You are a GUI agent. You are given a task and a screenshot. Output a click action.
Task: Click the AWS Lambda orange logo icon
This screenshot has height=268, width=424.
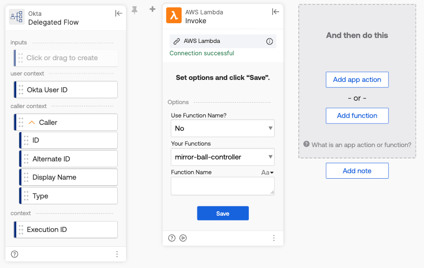tap(174, 15)
